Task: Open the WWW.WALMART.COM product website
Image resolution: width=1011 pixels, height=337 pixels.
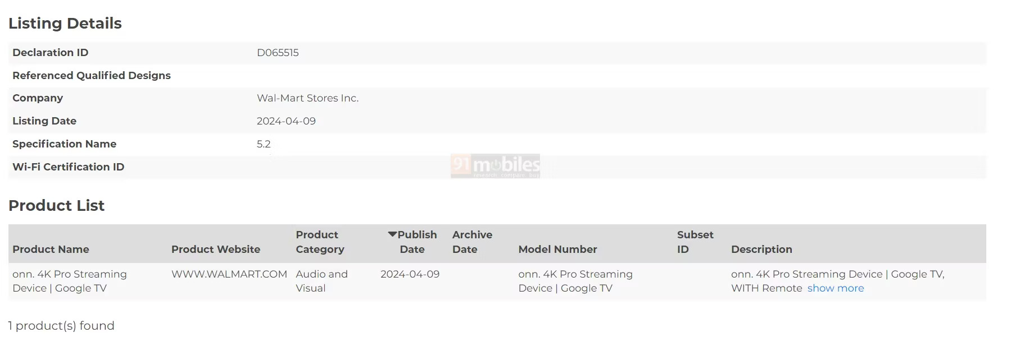Action: (229, 274)
